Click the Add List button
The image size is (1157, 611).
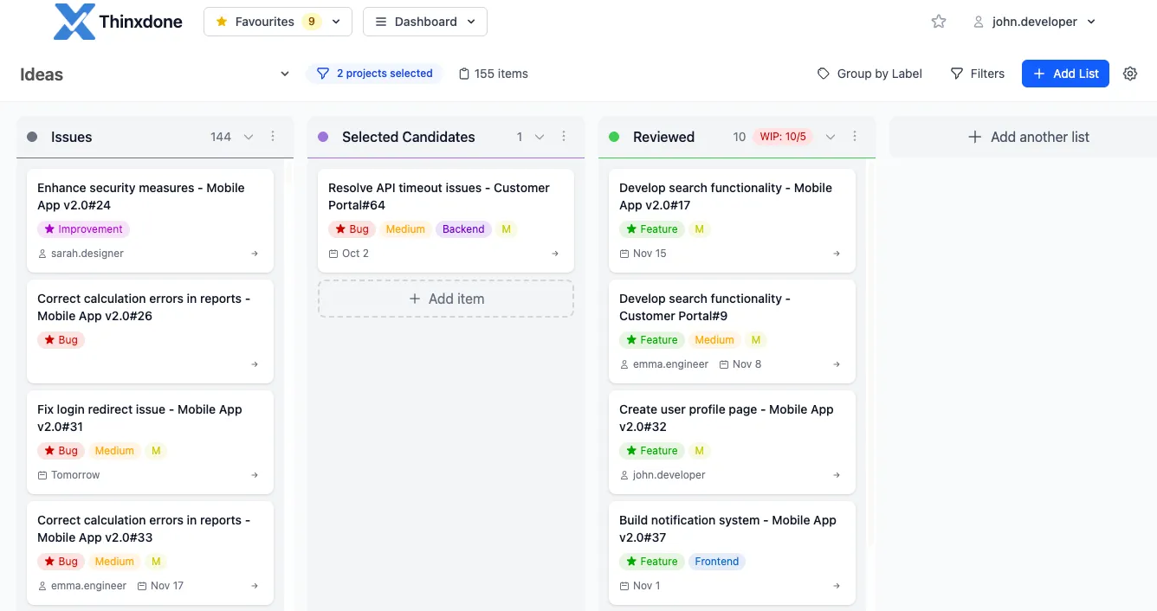tap(1065, 74)
